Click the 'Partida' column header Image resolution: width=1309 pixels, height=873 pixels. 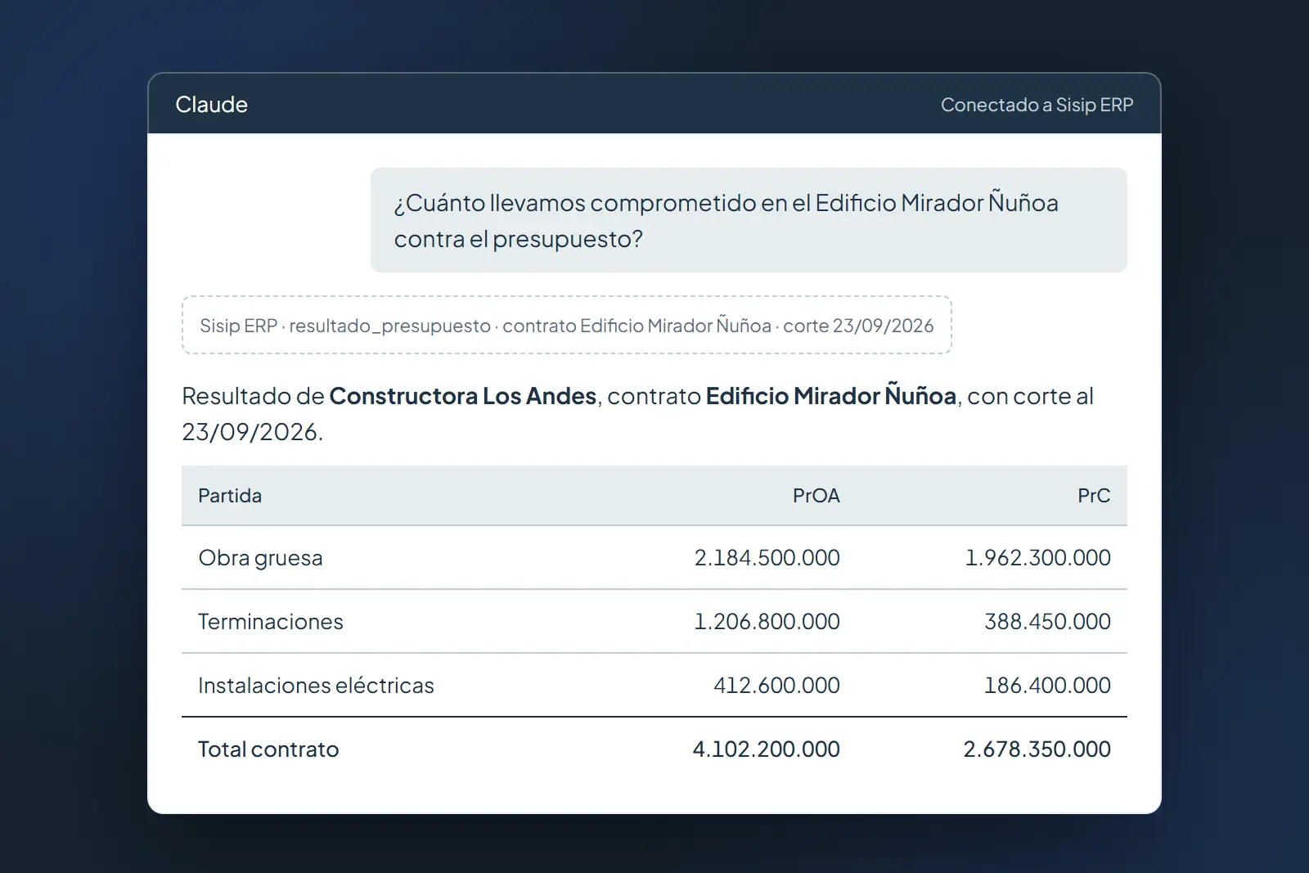[230, 496]
